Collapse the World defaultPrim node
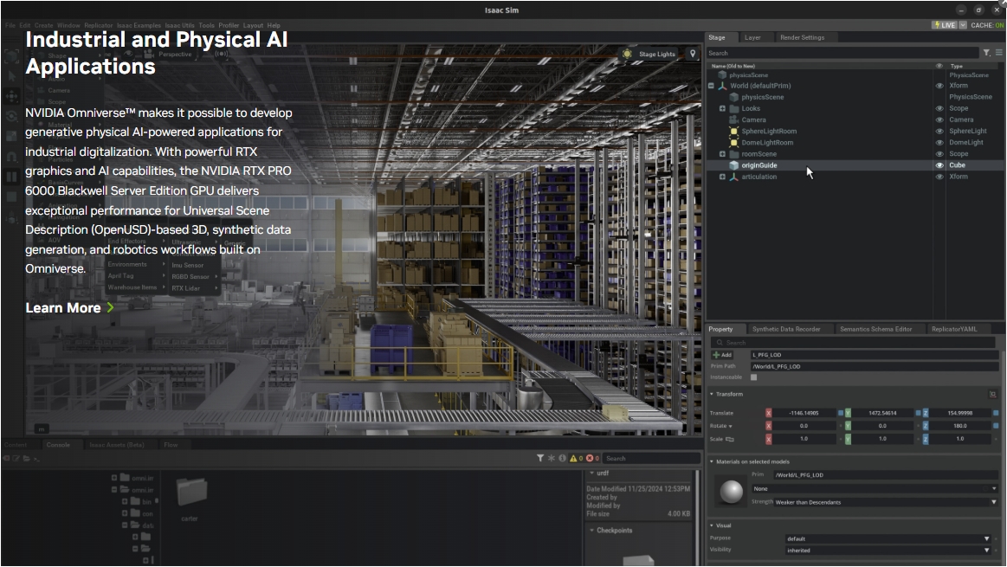 click(711, 86)
